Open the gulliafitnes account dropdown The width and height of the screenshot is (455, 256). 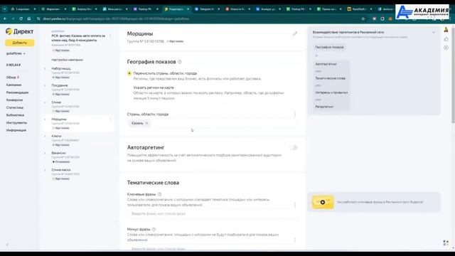16,53
